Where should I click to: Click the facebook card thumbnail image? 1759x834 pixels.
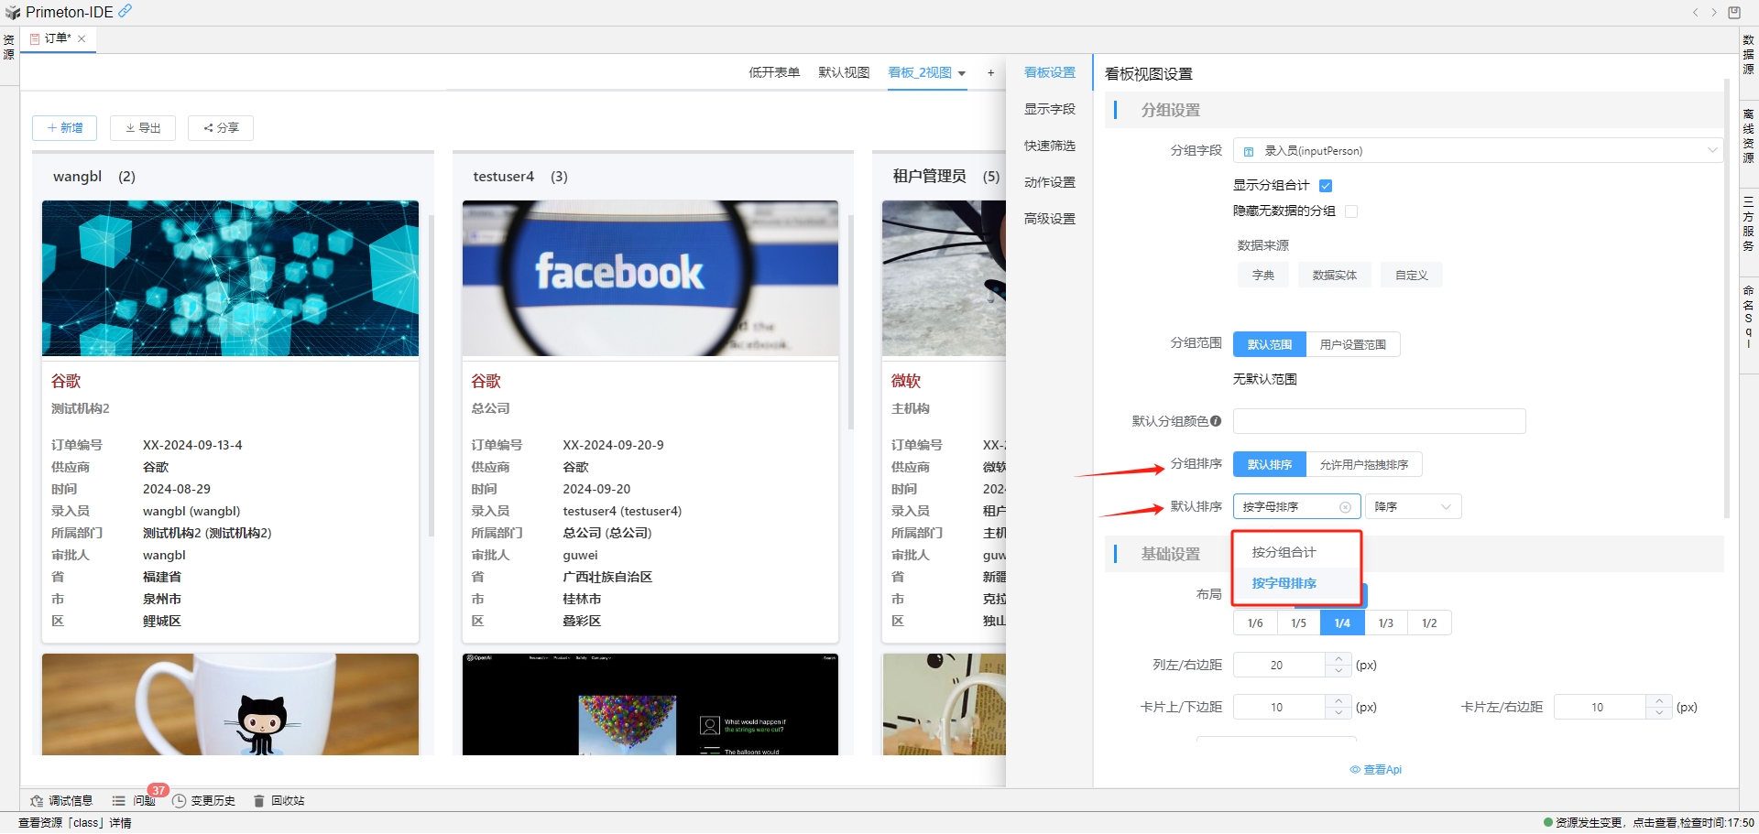(x=650, y=278)
